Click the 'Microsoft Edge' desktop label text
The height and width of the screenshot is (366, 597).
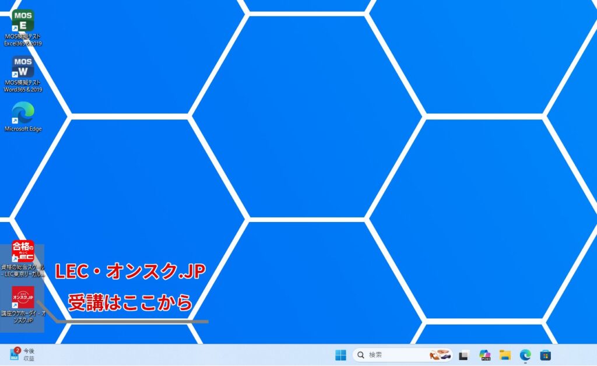[x=23, y=129]
